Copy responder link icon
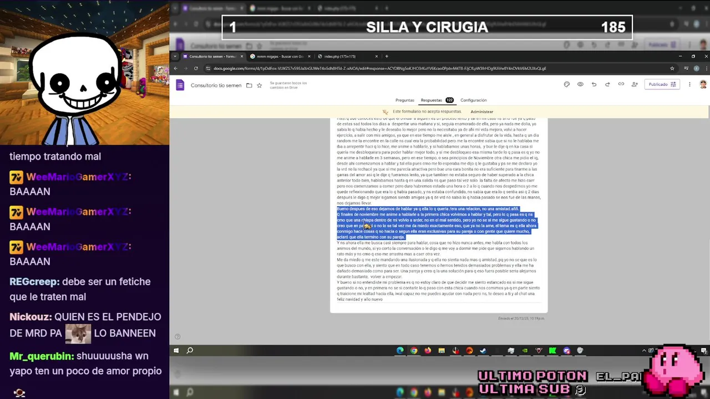Viewport: 710px width, 399px height. [x=621, y=84]
